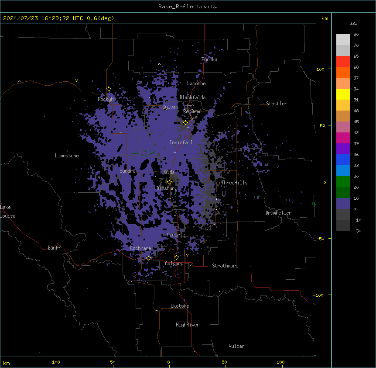Click the Olds town label
The image size is (376, 368).
point(169,172)
